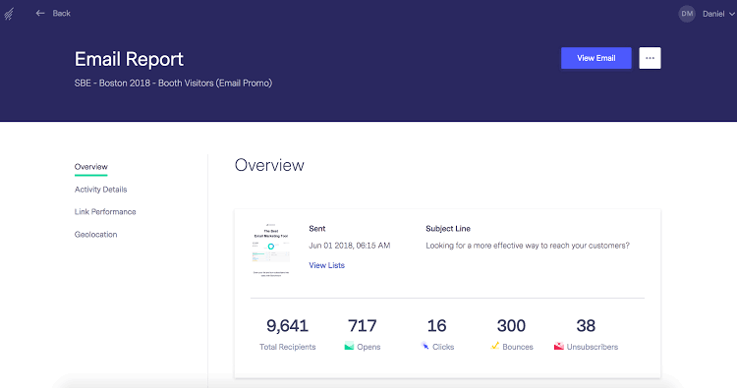
Task: Click the green Opens envelope icon
Action: pyautogui.click(x=349, y=347)
